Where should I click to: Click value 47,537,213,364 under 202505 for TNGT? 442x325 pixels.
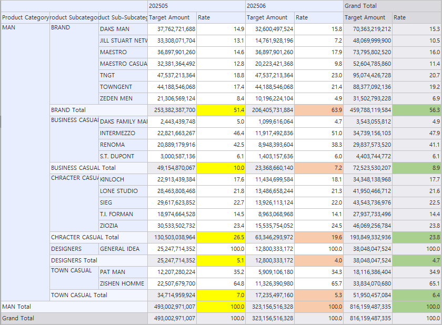coord(172,75)
